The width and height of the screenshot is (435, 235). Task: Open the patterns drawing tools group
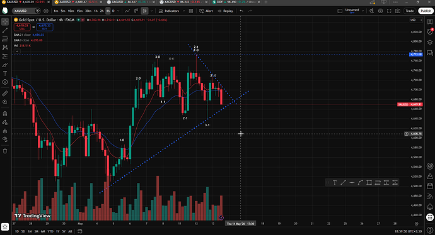click(x=5, y=48)
